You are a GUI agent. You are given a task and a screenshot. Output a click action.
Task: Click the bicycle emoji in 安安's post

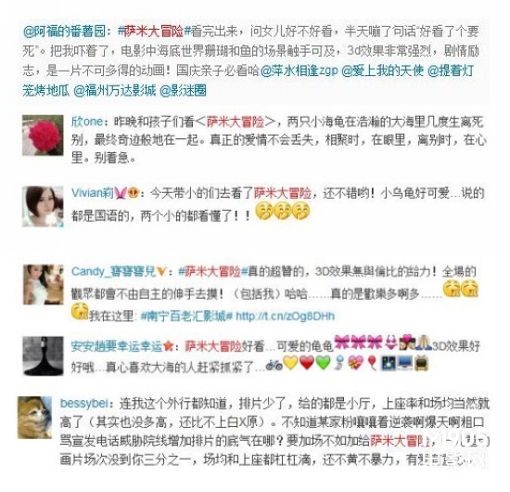(x=274, y=365)
